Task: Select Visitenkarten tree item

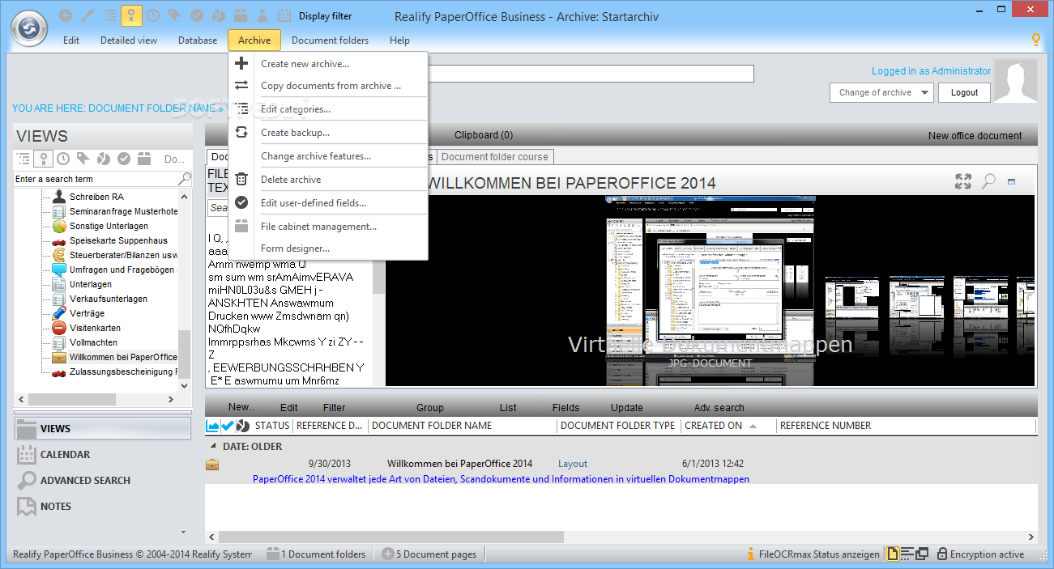Action: pos(95,328)
